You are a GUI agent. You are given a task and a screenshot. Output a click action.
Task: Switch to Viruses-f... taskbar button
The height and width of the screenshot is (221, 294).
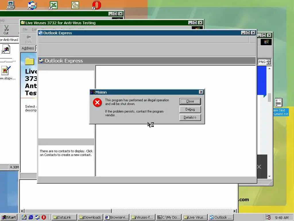pos(142,218)
